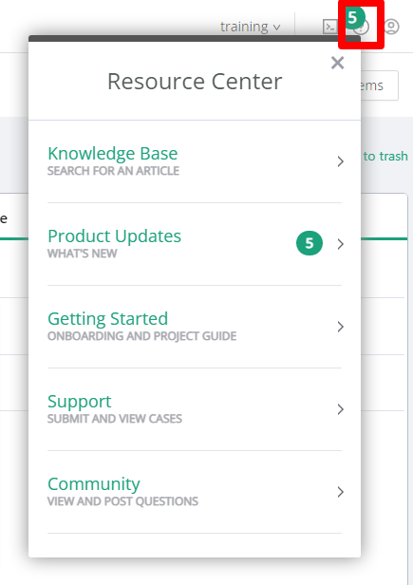Open the Getting Started guide

point(195,327)
